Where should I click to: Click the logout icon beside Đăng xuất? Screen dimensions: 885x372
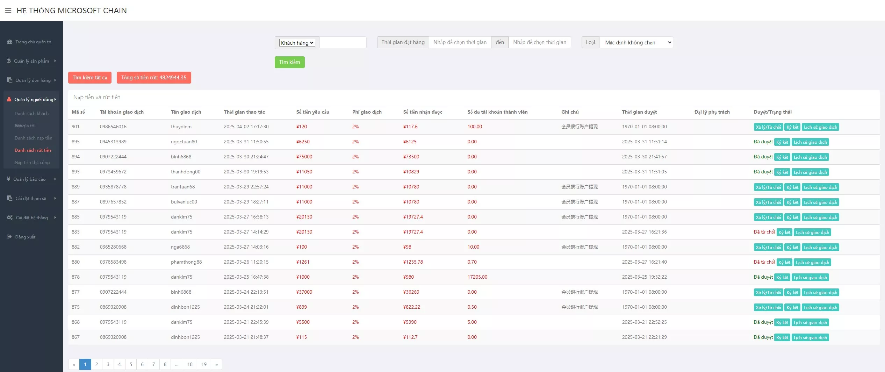point(9,237)
